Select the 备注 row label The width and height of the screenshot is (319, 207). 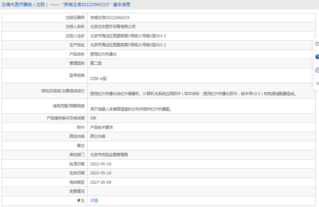tap(81, 146)
